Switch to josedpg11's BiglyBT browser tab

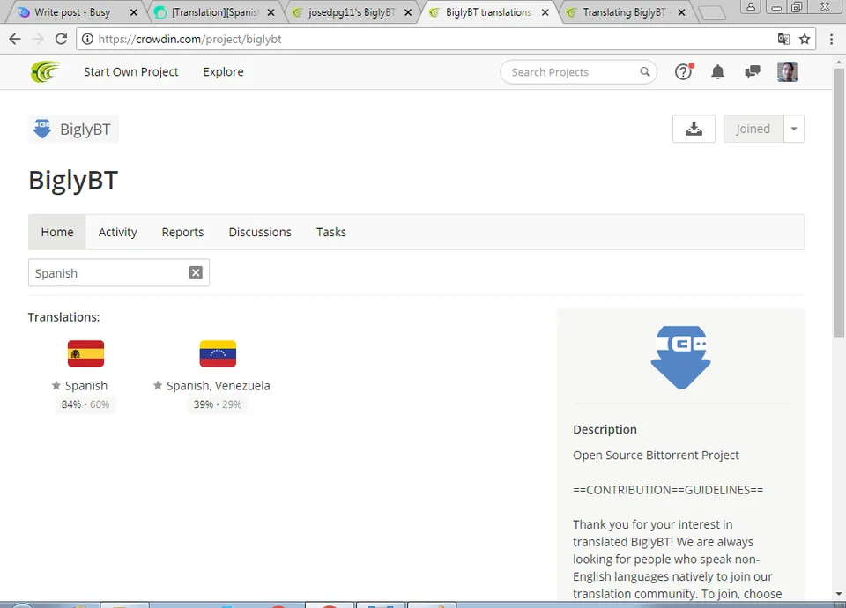[x=352, y=12]
